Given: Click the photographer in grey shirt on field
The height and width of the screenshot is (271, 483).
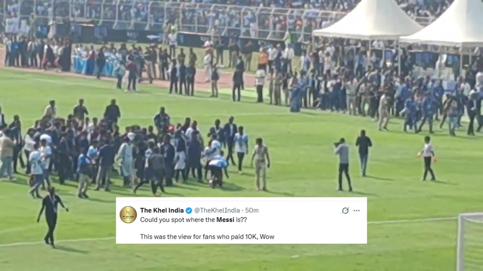Looking at the screenshot, I should tap(343, 165).
